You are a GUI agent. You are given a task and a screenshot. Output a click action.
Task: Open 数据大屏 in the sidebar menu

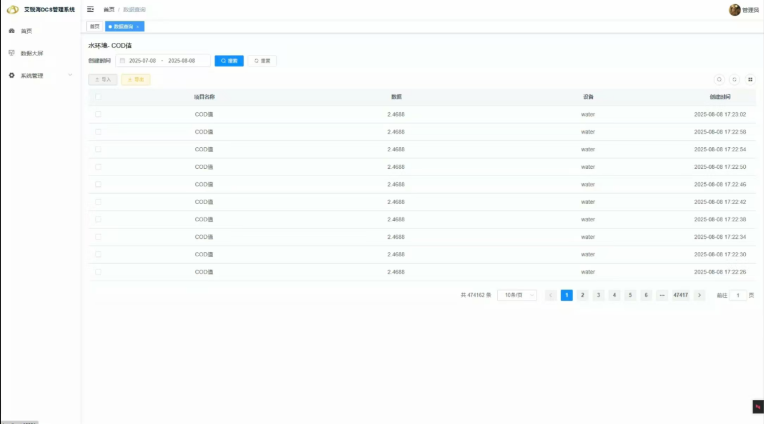tap(32, 53)
